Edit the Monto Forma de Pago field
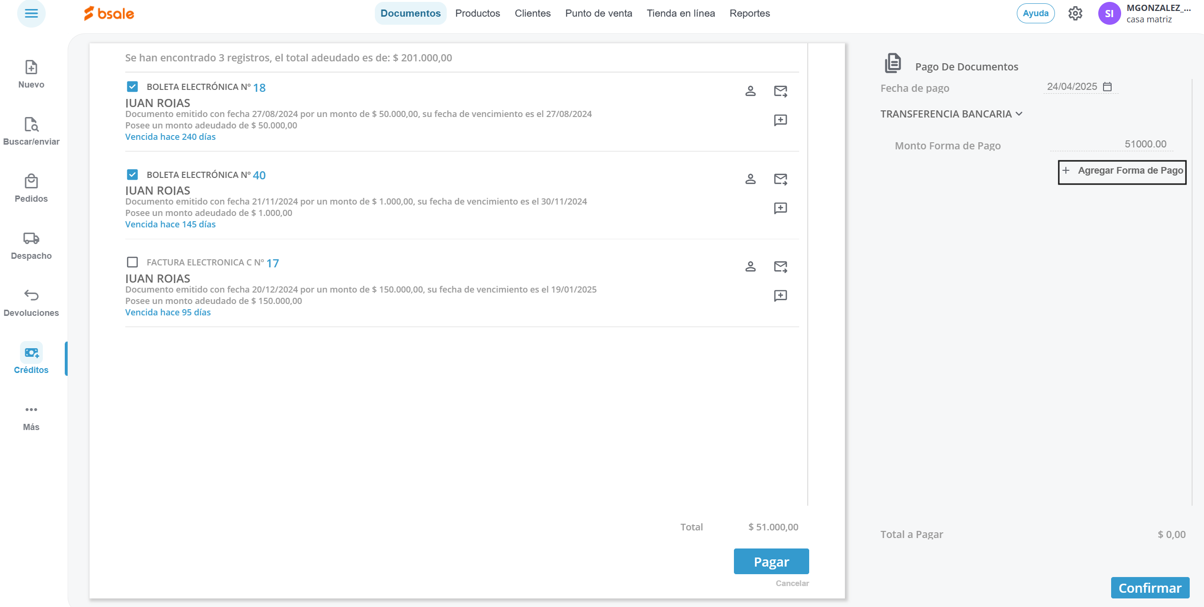The width and height of the screenshot is (1204, 607). (x=1112, y=144)
